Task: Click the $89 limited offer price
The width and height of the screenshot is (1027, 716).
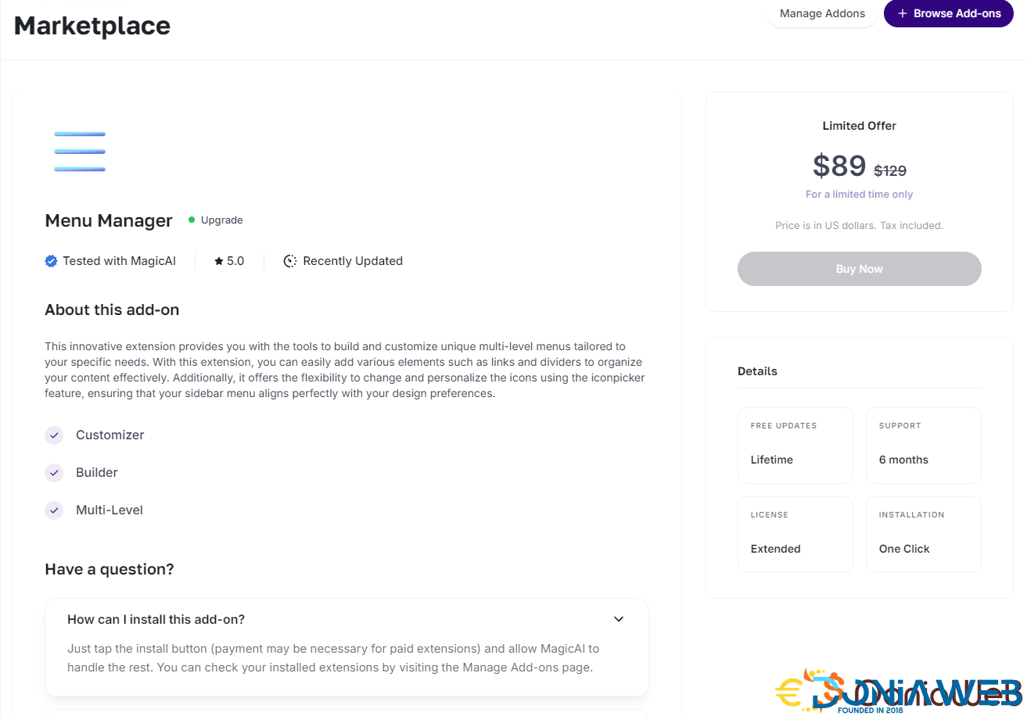Action: [x=839, y=166]
